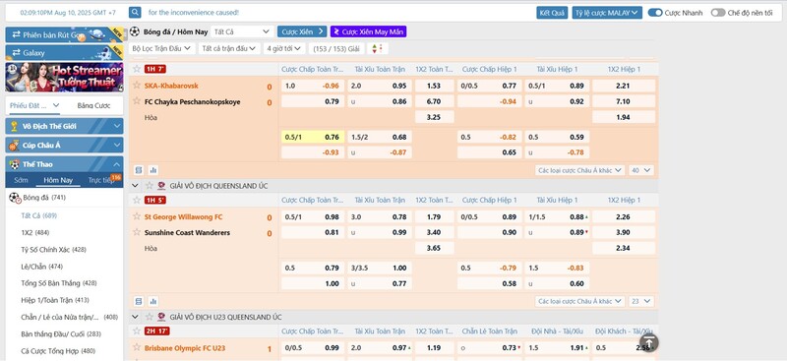Open Hot Streamer Tường Thuật banner
Viewport: 787px width, 361px height.
coord(64,77)
